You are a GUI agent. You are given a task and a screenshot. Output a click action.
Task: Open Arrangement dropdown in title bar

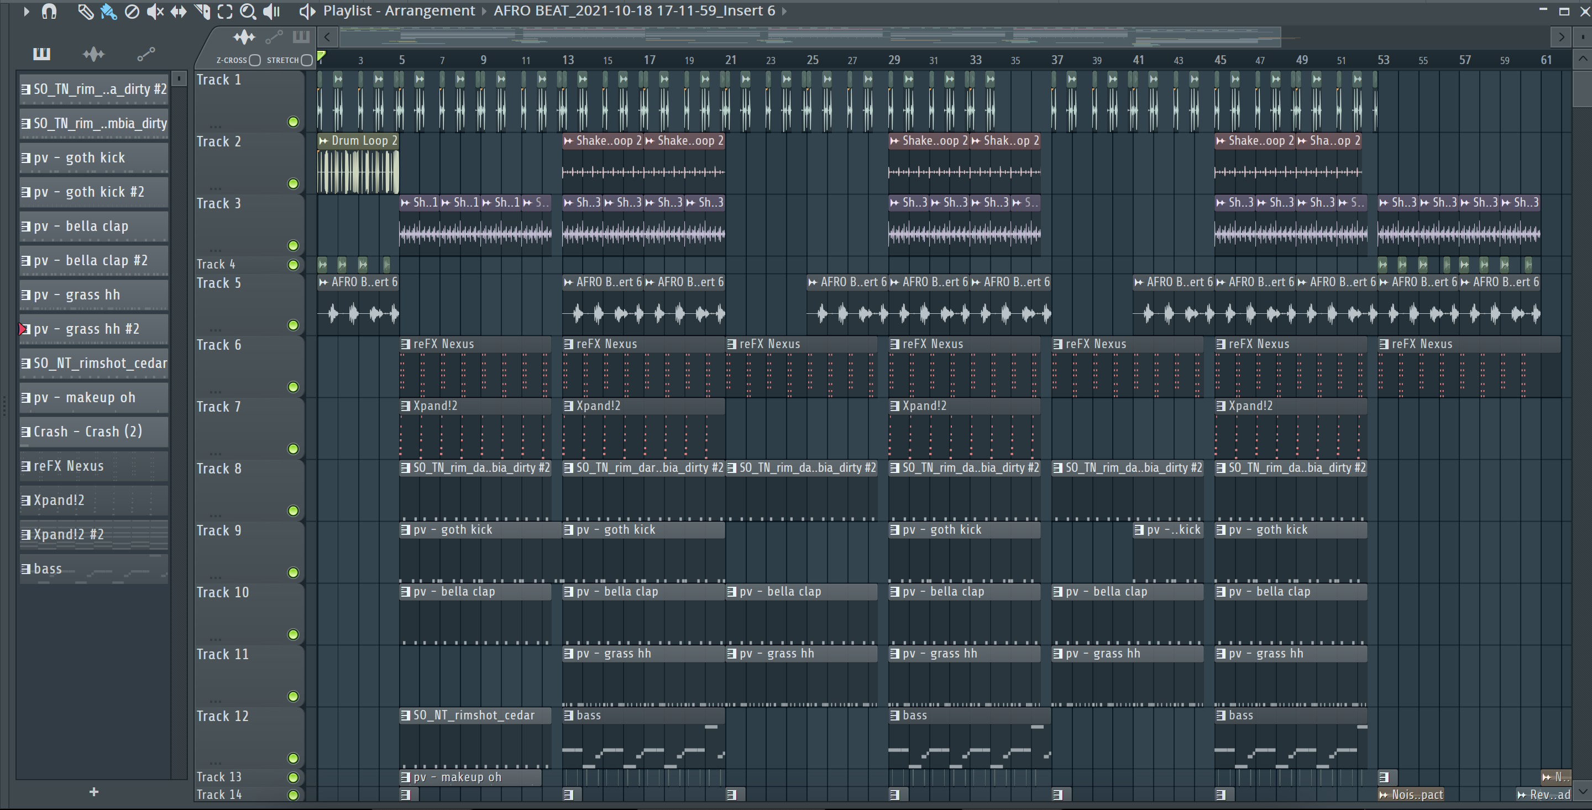430,10
